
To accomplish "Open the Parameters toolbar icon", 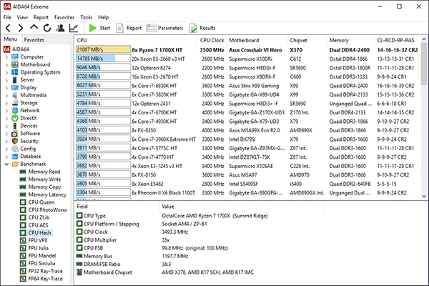I will pyautogui.click(x=151, y=28).
